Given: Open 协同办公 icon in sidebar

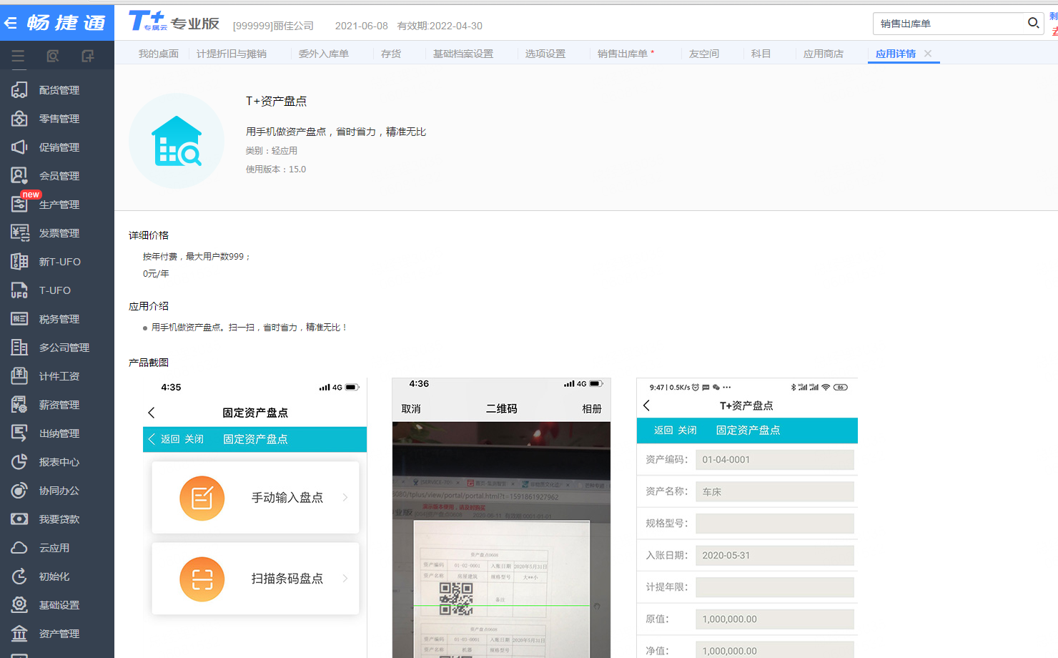Looking at the screenshot, I should [19, 491].
